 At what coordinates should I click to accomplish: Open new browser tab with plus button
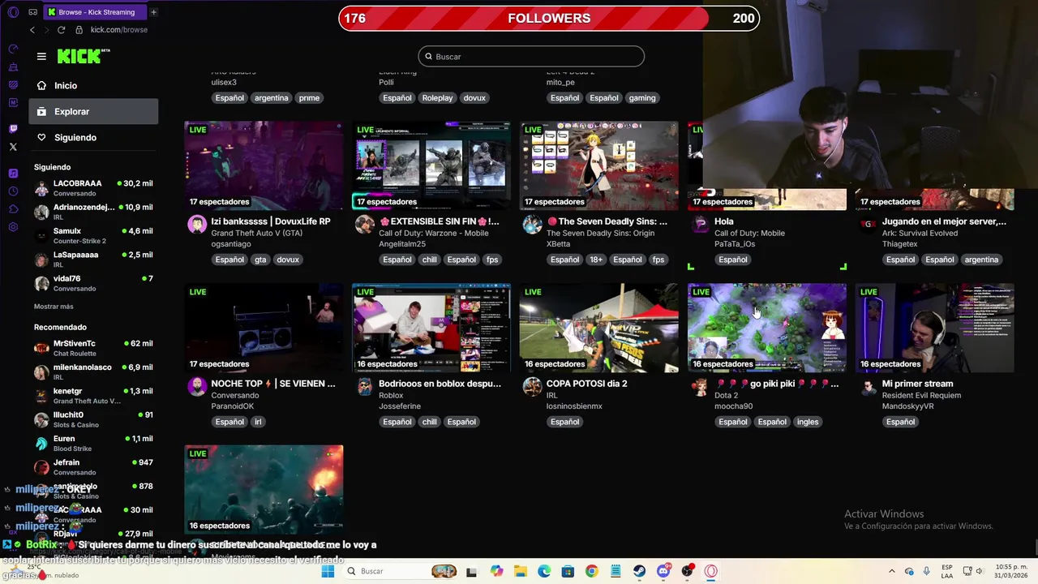click(x=153, y=12)
